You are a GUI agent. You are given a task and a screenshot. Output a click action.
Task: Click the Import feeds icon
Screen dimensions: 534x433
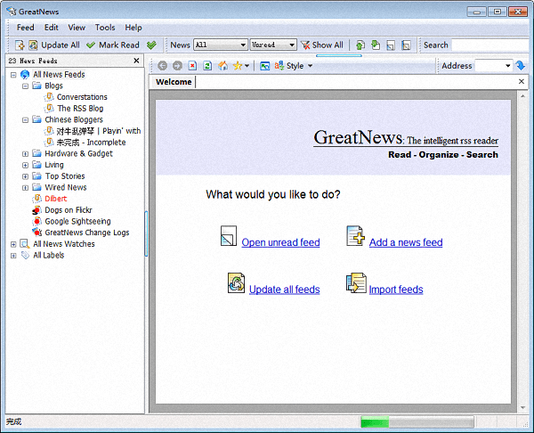pos(355,283)
